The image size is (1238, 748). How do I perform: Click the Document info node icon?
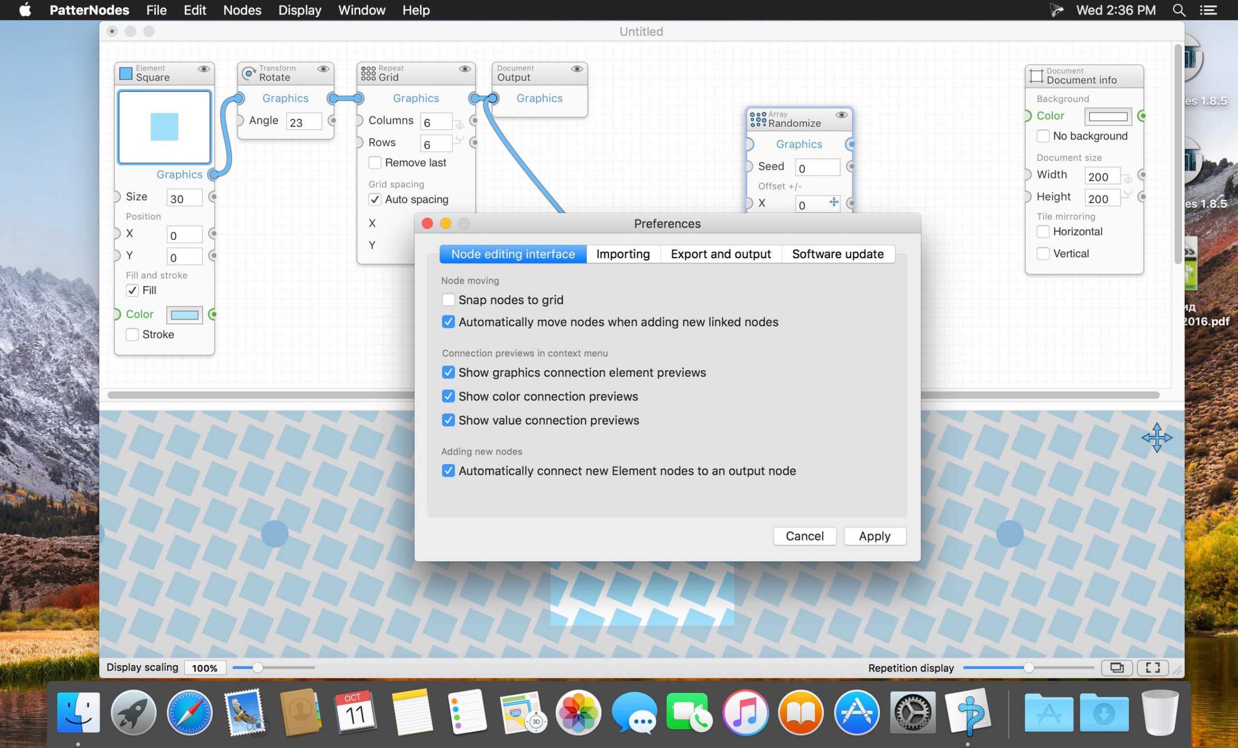tap(1036, 76)
